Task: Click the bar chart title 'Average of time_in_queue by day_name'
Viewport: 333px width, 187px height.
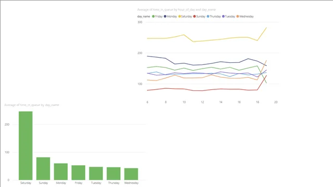Action: pos(32,105)
